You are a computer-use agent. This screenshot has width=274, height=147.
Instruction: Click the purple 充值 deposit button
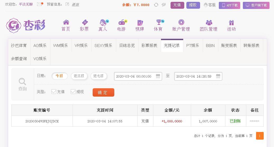tap(177, 5)
